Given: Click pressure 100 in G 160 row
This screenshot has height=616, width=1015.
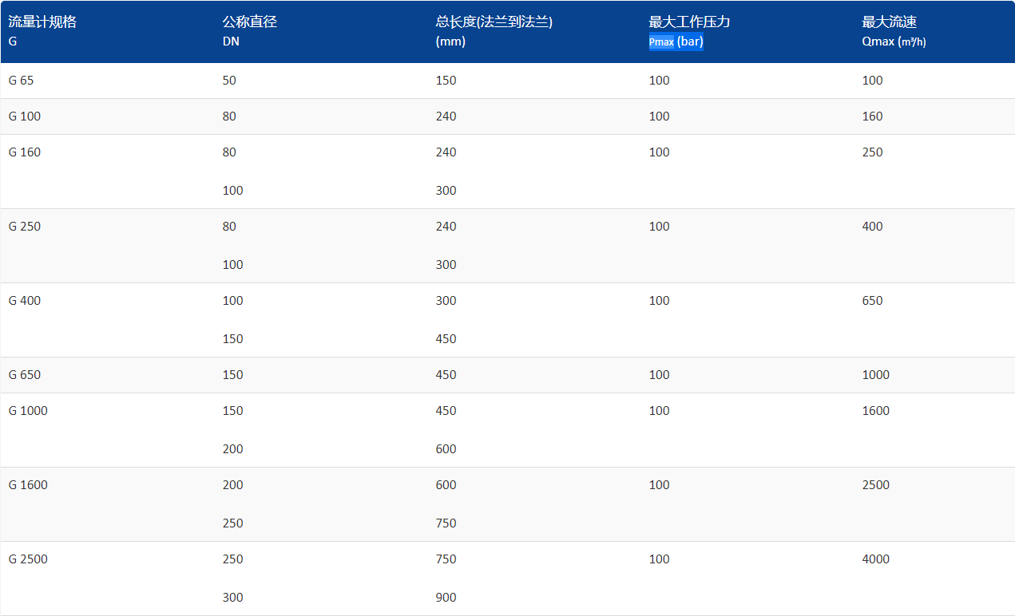Looking at the screenshot, I should point(659,152).
